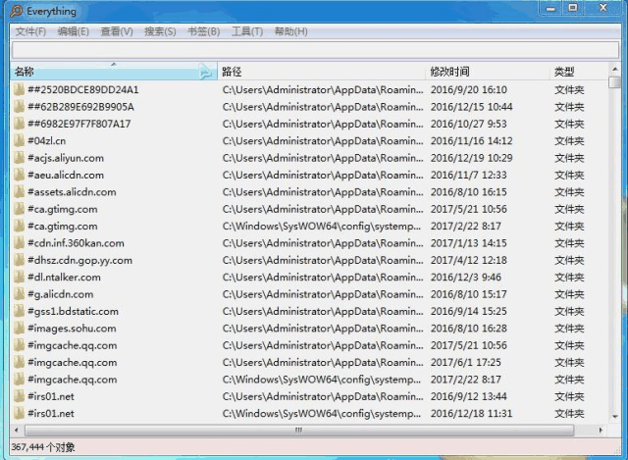
Task: Click the 2016/12/15 10:44 modified date
Action: click(x=471, y=107)
